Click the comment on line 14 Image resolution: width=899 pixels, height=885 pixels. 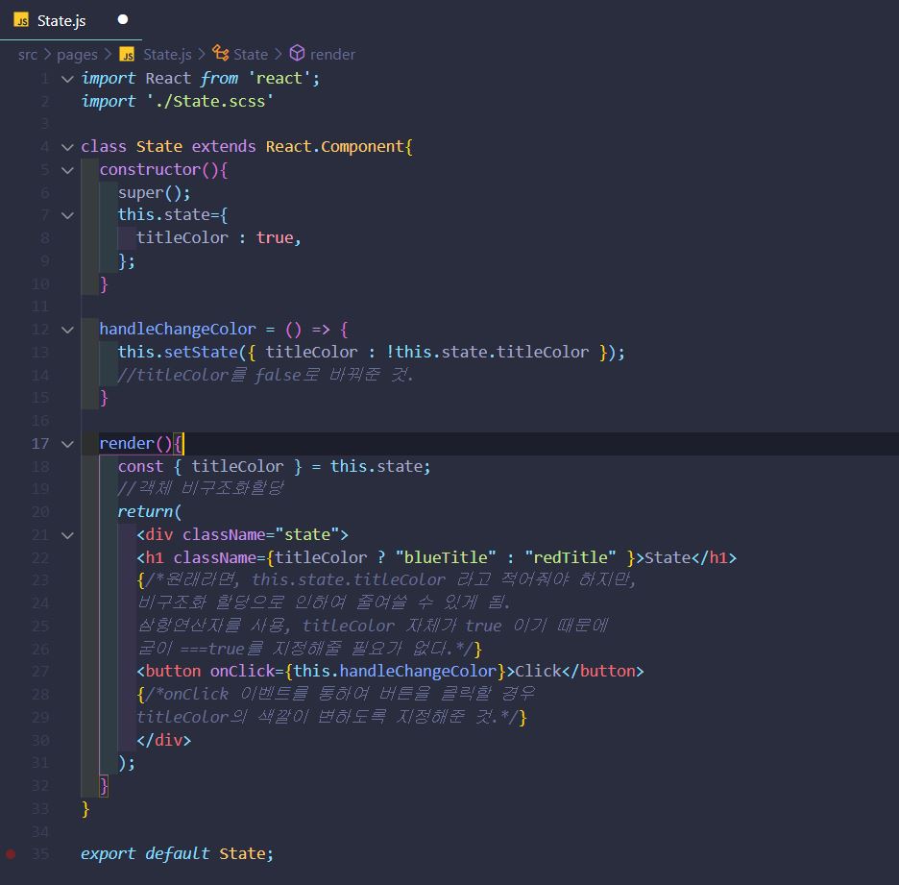tap(265, 375)
